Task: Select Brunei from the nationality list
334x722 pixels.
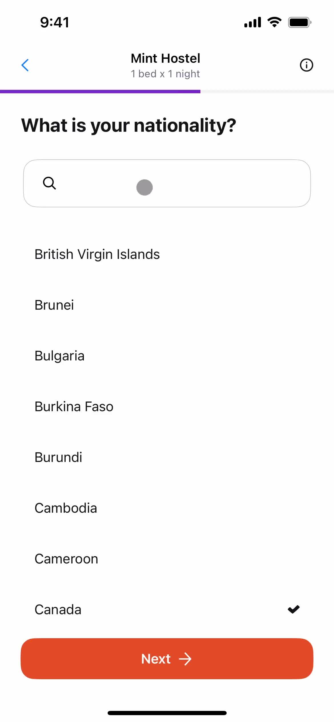Action: tap(167, 305)
